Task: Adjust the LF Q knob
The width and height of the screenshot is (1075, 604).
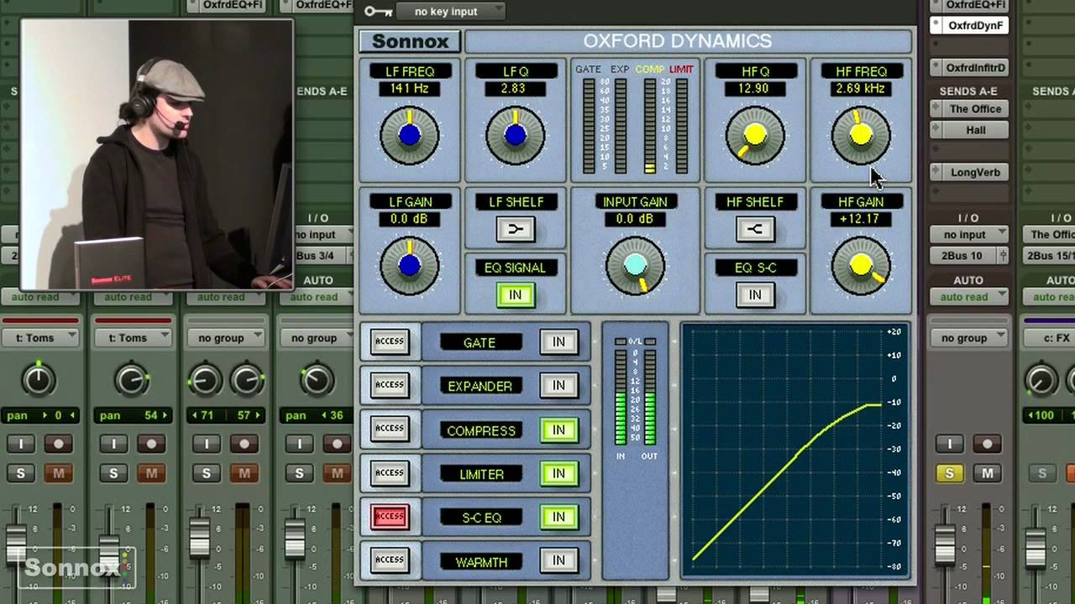Action: (x=516, y=135)
